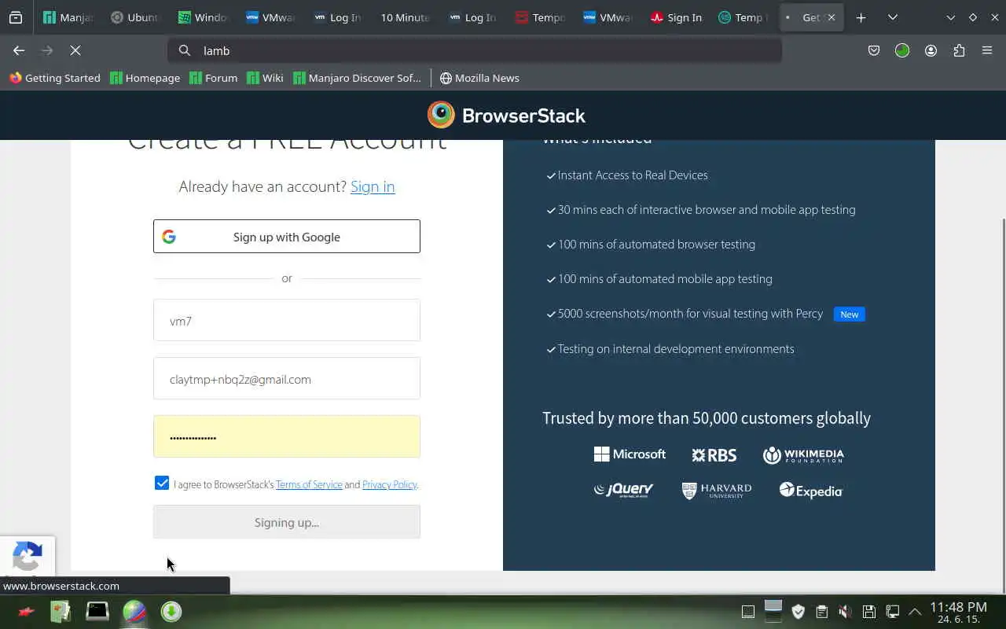Switch to the Manjaro tab
This screenshot has width=1006, height=629.
68,17
